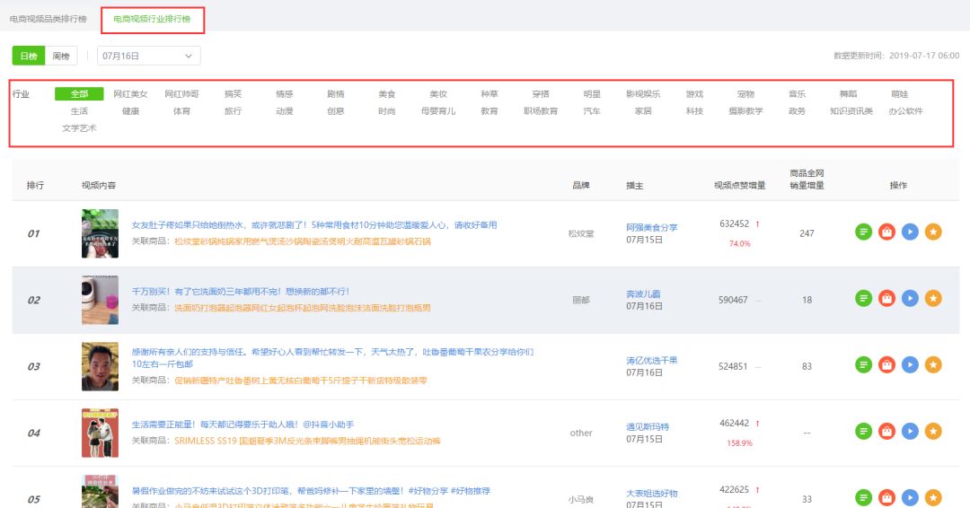The width and height of the screenshot is (970, 508).
Task: Click red shopping bag icon in rank 01 row
Action: [x=887, y=232]
